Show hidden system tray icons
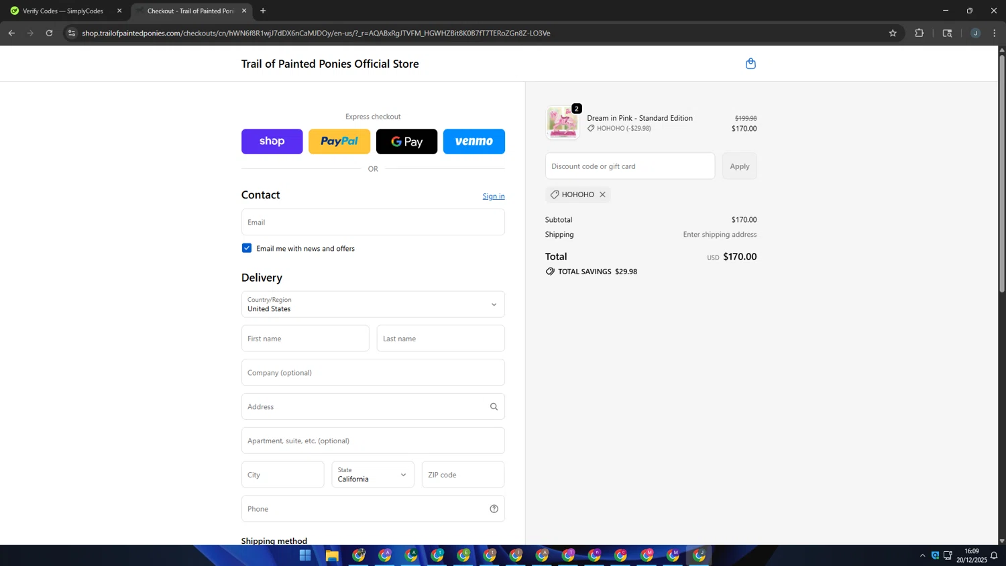The width and height of the screenshot is (1006, 566). pos(922,556)
